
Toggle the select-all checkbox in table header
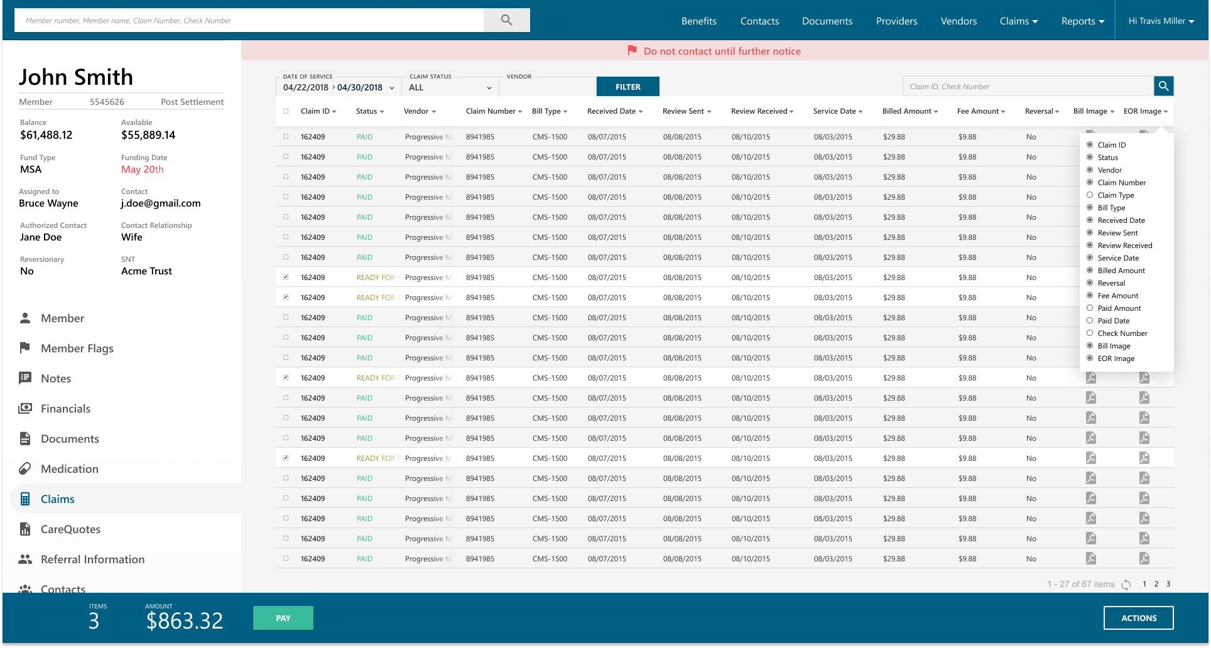286,111
